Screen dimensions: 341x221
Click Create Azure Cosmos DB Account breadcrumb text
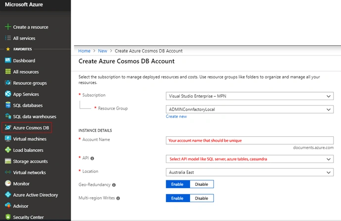point(148,51)
